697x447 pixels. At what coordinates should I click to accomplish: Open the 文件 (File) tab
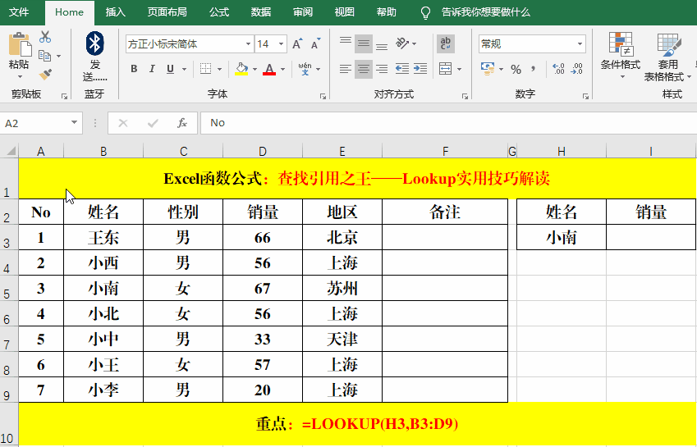pos(19,12)
